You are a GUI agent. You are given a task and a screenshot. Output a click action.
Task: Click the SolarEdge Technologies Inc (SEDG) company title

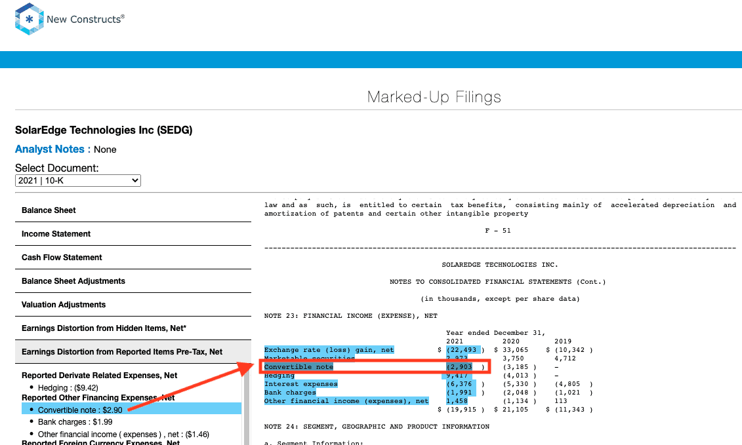[104, 130]
